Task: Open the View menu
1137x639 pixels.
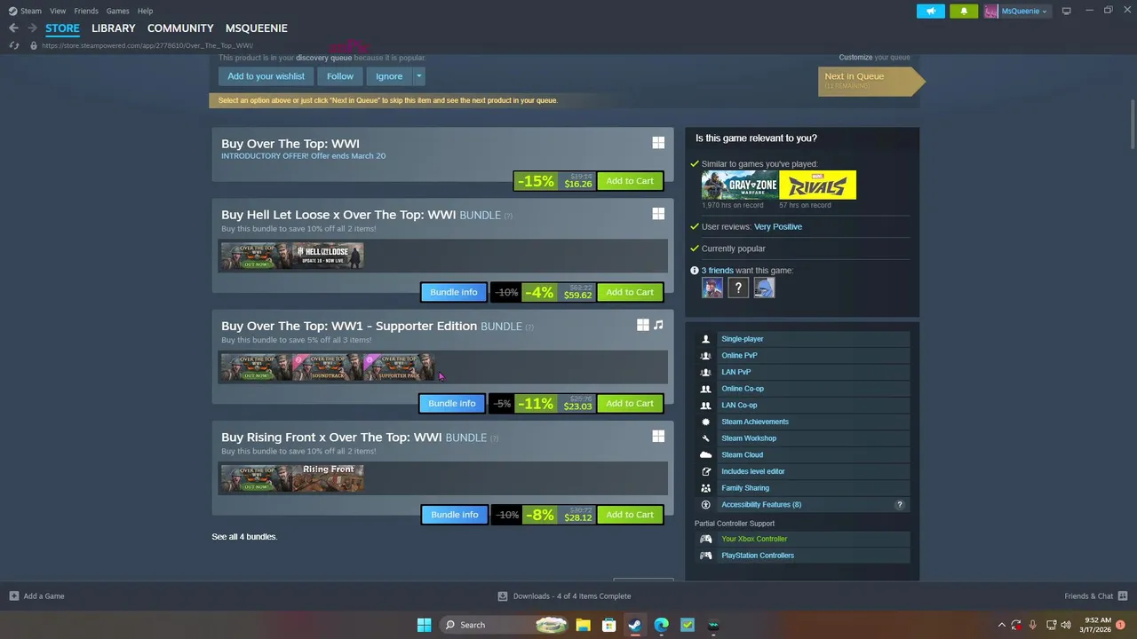Action: pos(58,11)
